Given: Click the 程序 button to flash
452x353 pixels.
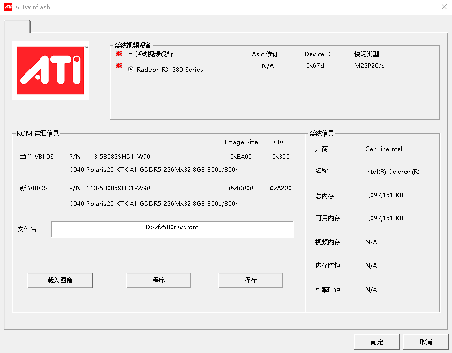Looking at the screenshot, I should 159,281.
